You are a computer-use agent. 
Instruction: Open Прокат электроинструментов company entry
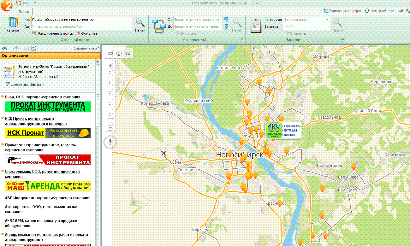coord(41,148)
